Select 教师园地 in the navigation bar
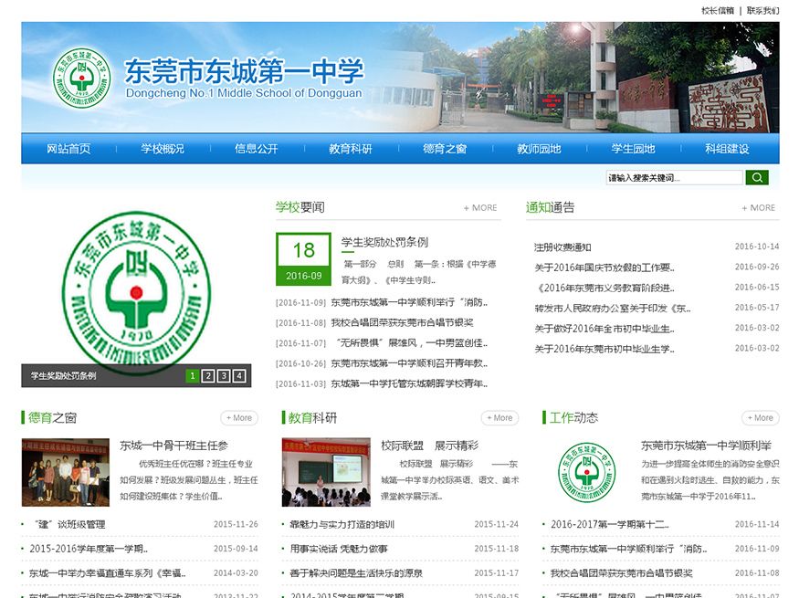 tap(539, 149)
